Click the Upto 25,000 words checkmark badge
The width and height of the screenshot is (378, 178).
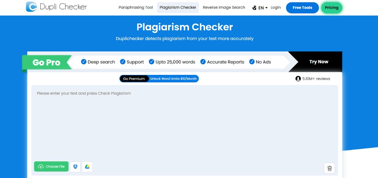pos(151,61)
